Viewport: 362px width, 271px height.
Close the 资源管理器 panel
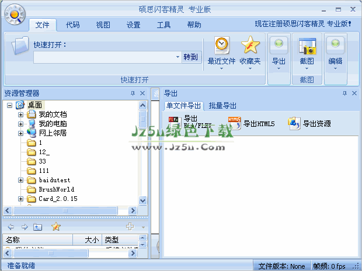tap(142, 93)
